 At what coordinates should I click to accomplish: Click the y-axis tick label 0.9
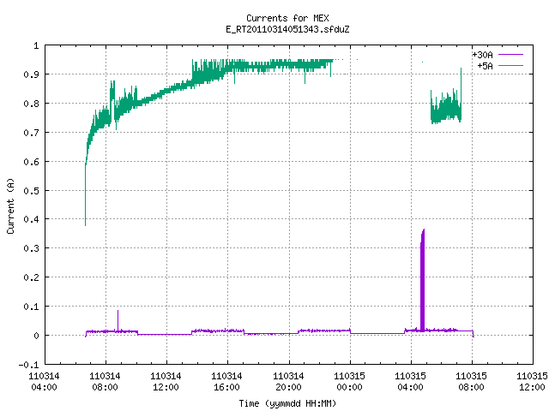tap(31, 74)
